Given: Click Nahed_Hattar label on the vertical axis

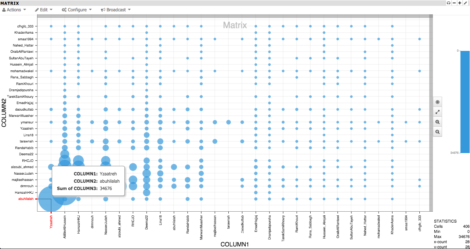Looking at the screenshot, I should (23, 45).
